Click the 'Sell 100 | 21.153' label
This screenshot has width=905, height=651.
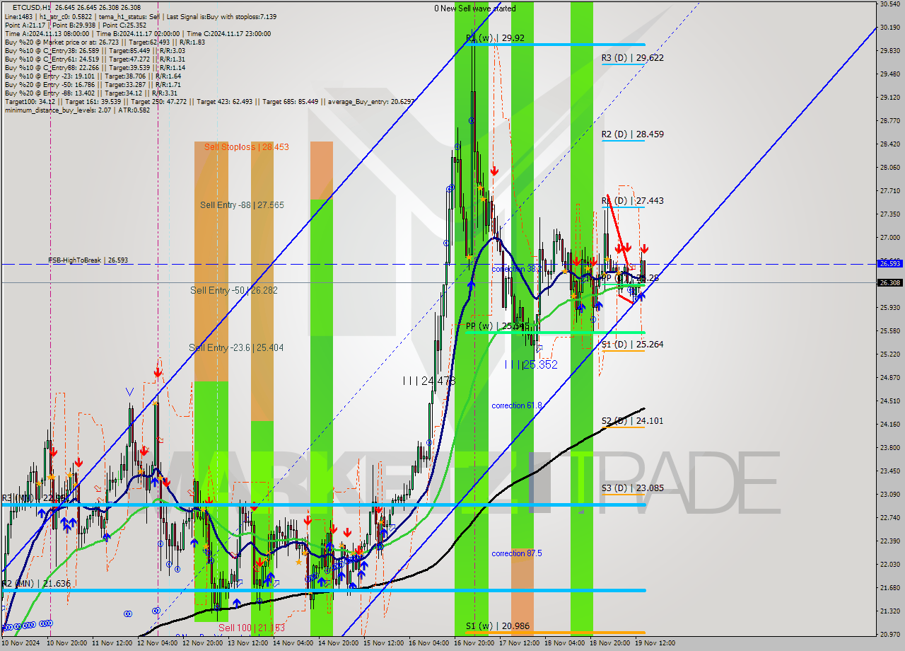[x=251, y=628]
